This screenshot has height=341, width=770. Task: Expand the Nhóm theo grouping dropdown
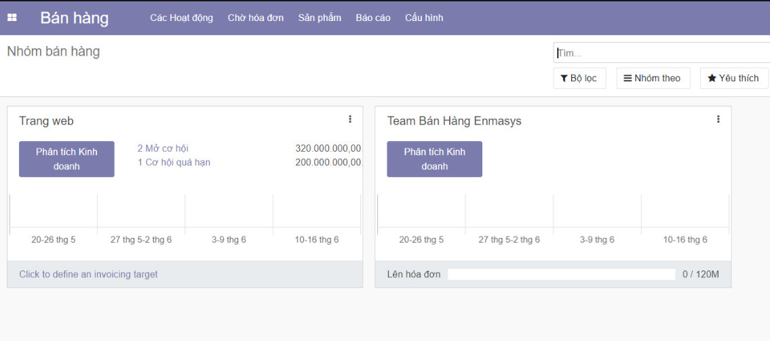[653, 78]
